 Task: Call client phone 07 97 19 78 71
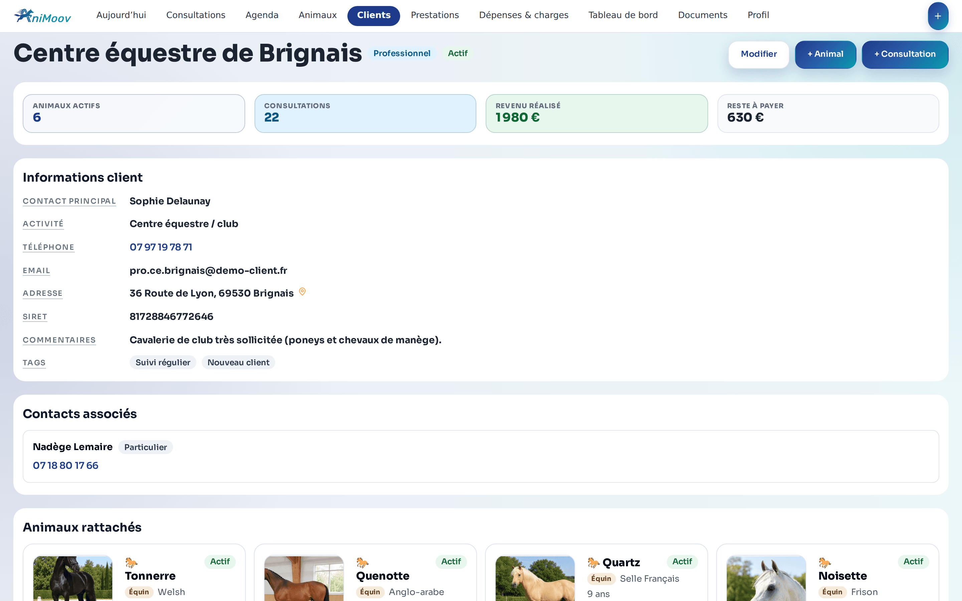point(161,247)
